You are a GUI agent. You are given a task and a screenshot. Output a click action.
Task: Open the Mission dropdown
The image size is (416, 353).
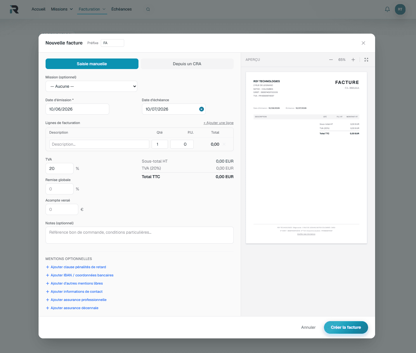click(x=91, y=86)
